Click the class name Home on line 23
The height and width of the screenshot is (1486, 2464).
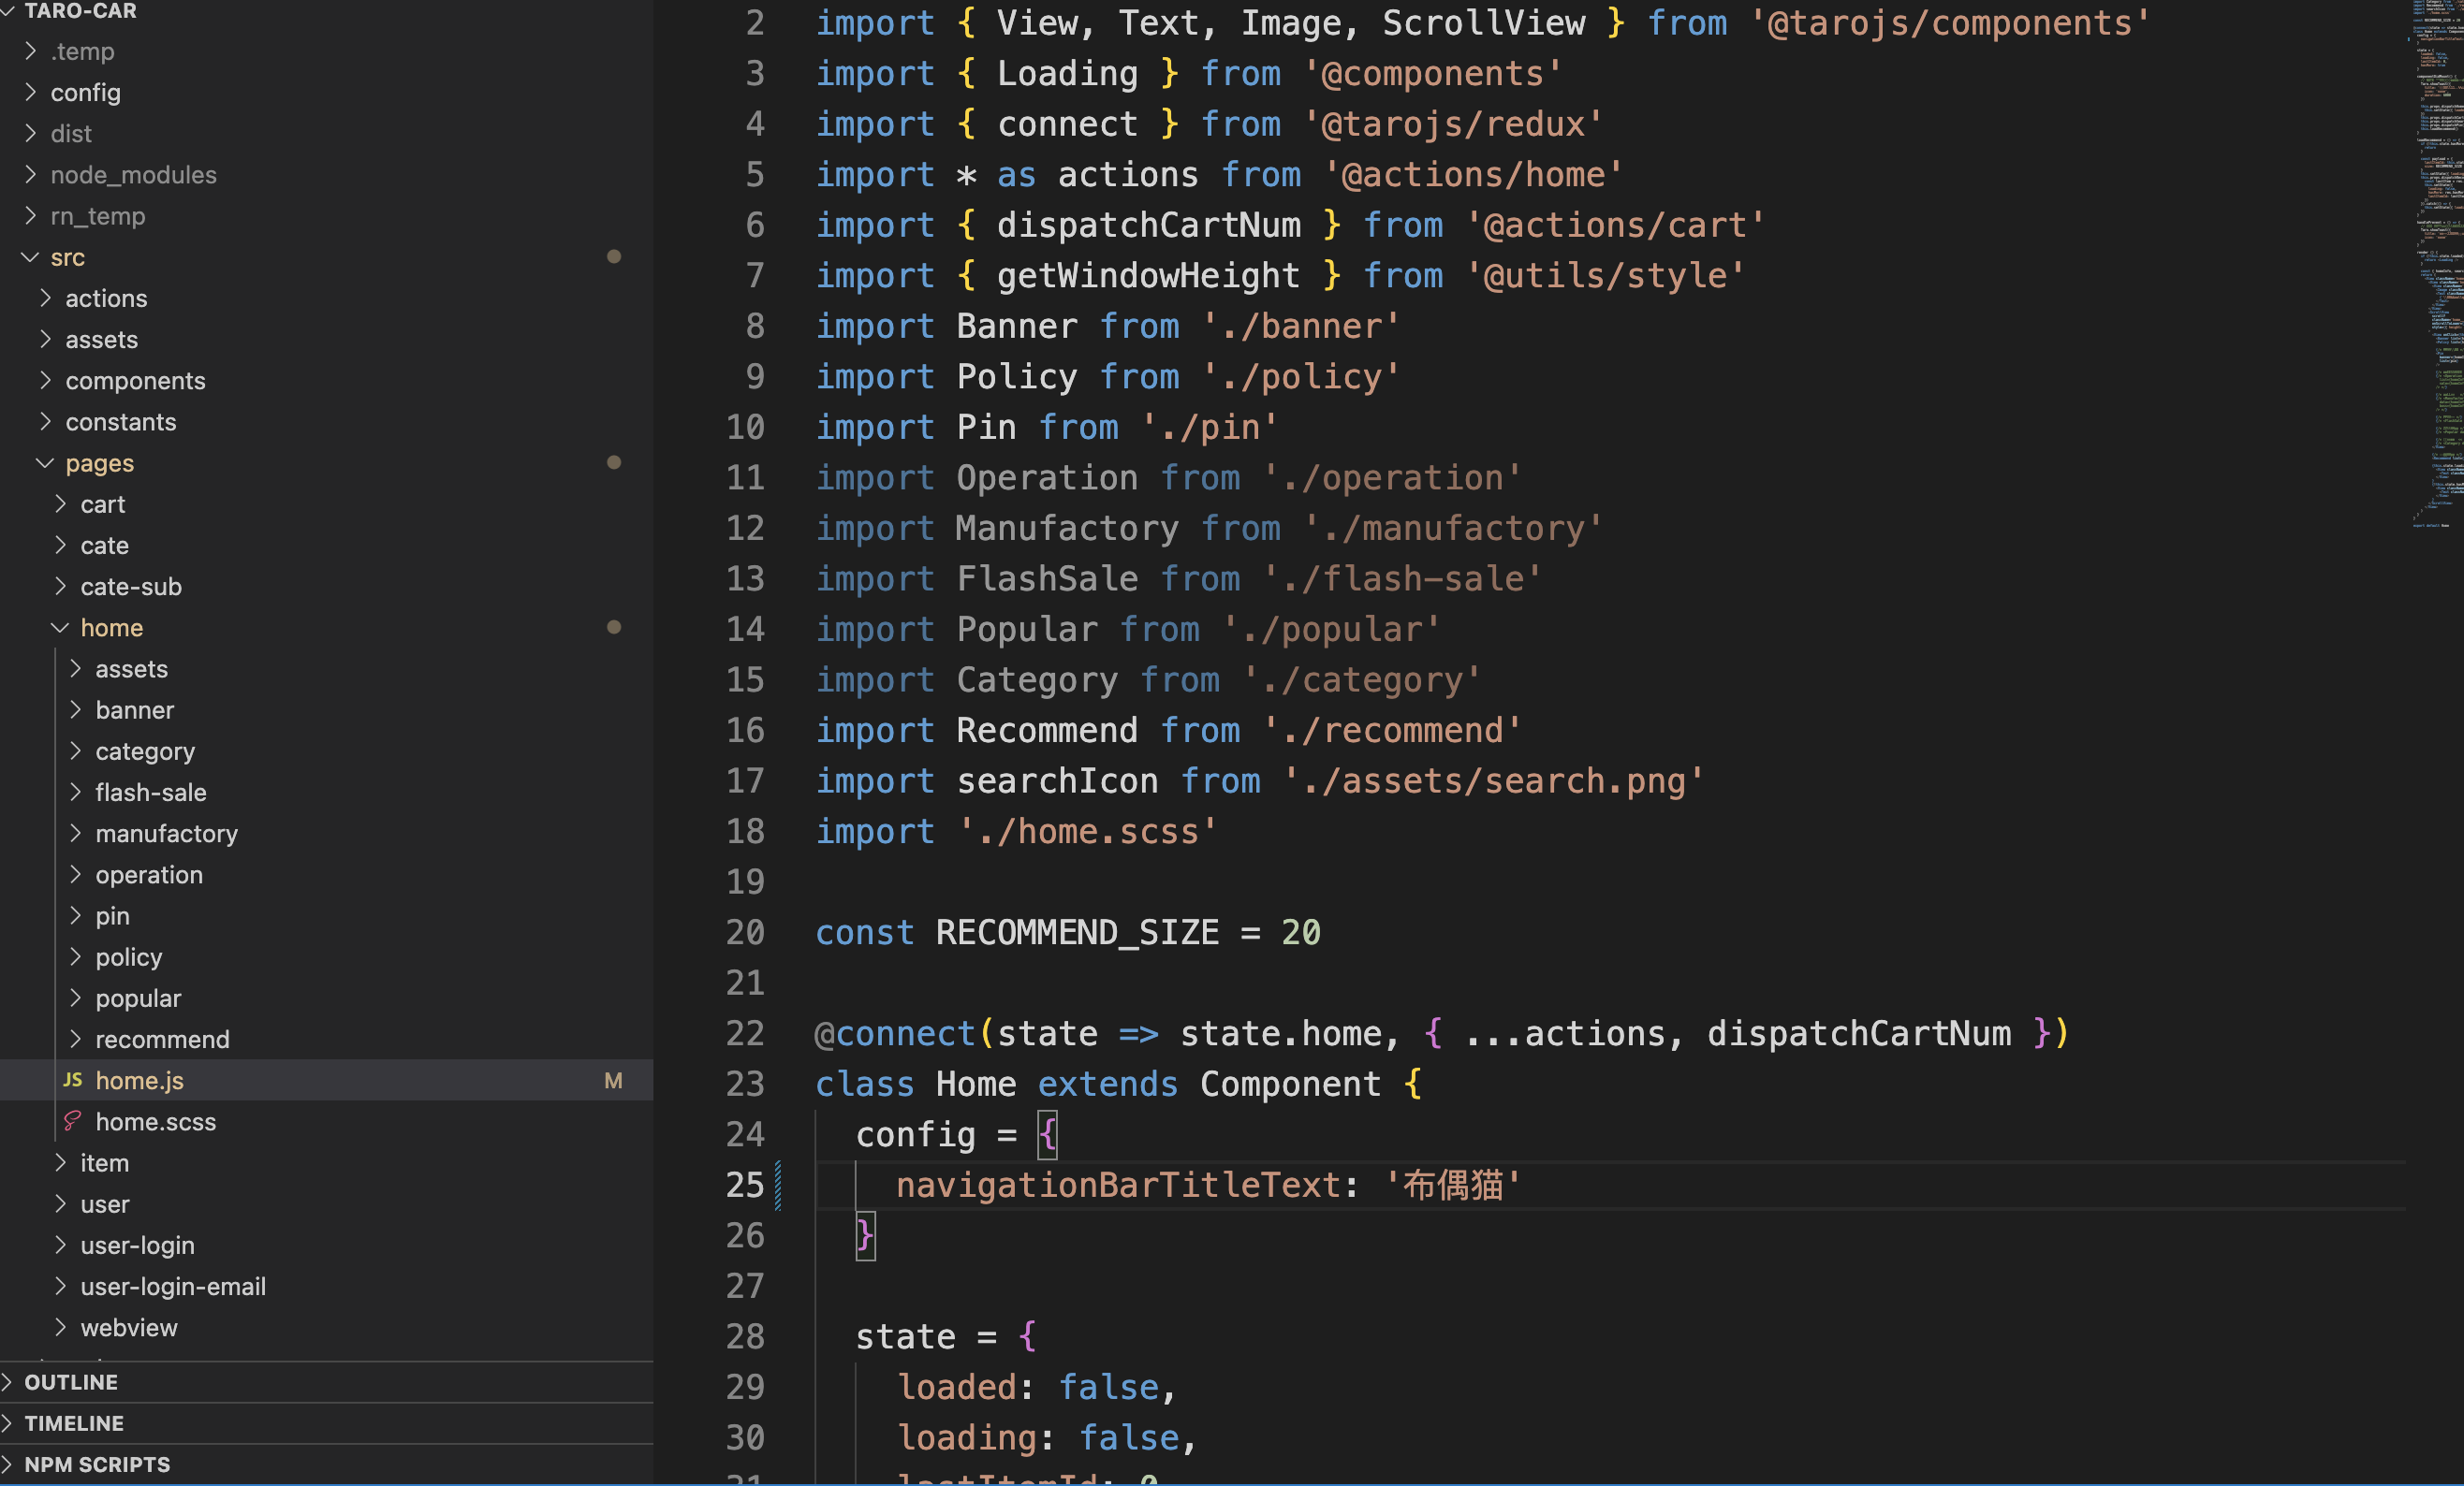(975, 1085)
